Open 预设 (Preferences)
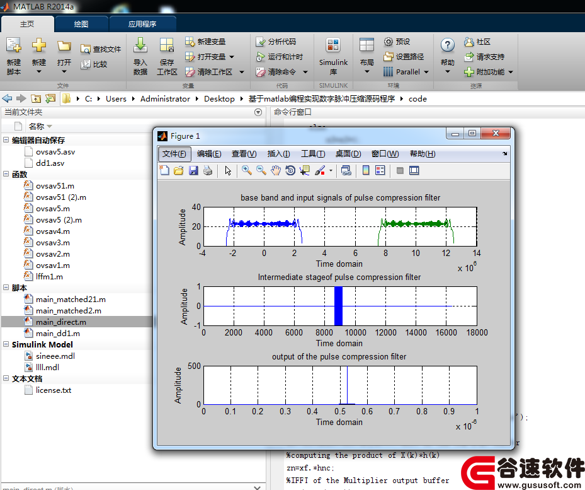This screenshot has width=585, height=490. (x=397, y=42)
